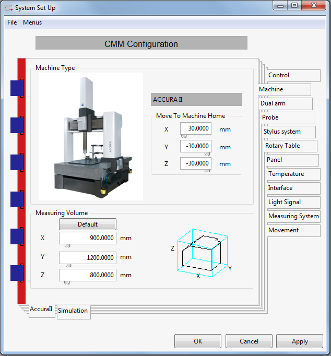Click the Measuring Volume X field
The height and width of the screenshot is (356, 331).
pyautogui.click(x=88, y=238)
